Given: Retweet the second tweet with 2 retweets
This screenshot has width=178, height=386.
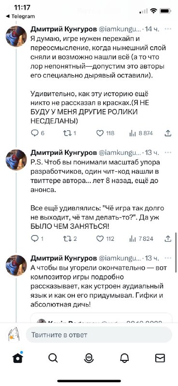Looking at the screenshot, I should (69, 238).
